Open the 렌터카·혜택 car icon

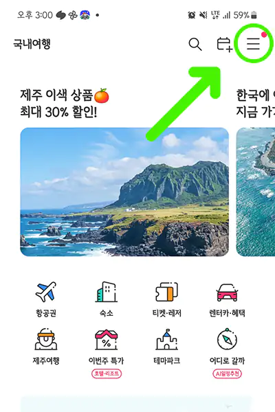tap(227, 293)
